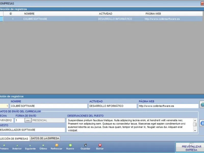Refresh records with Refrescar
Viewport: 204px width, 153px height.
click(x=56, y=147)
